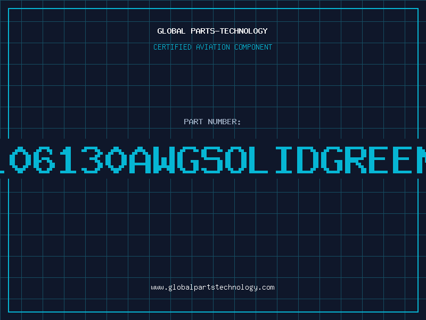The image size is (426, 320).
Task: Click the word TECHNOLOGY in the header
Action: tap(243, 31)
